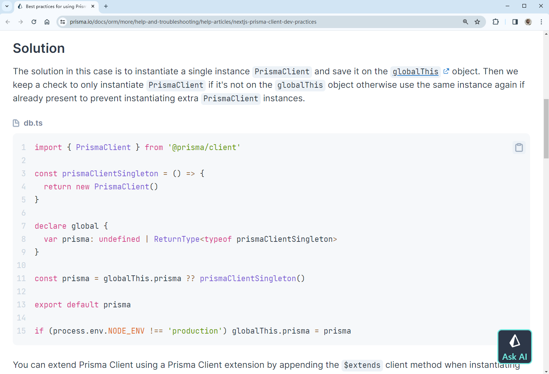Go forward to the next page
This screenshot has width=549, height=374.
coord(21,22)
